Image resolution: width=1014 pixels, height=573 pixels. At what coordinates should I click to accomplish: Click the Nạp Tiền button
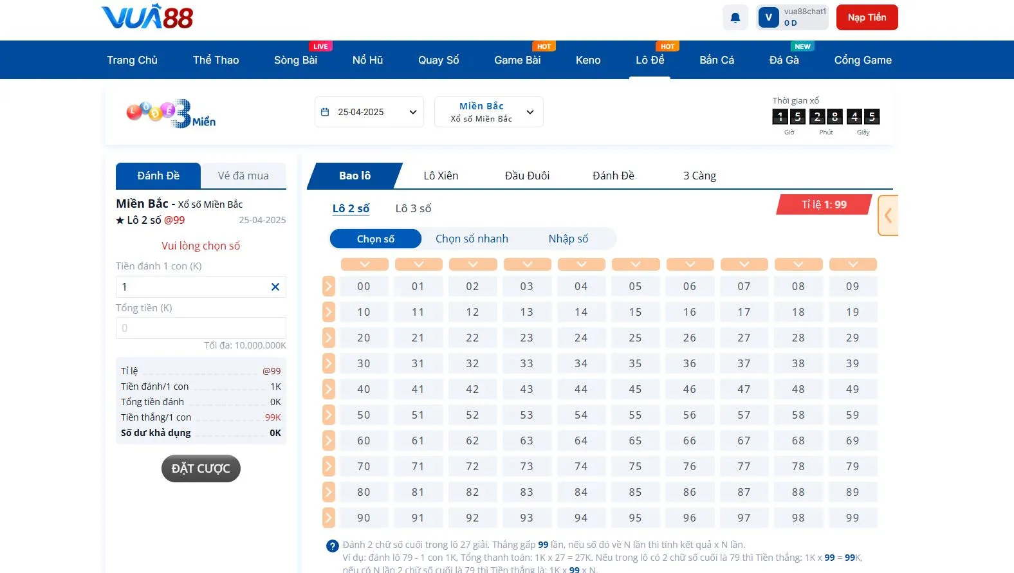coord(867,17)
